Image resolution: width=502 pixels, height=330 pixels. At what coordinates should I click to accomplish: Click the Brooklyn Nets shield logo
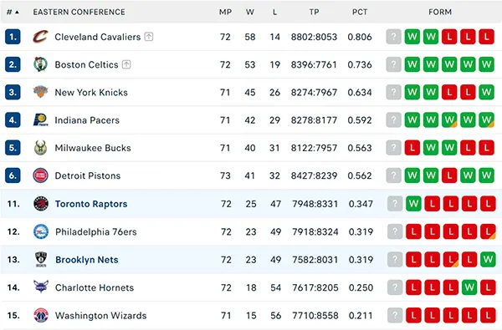41,259
